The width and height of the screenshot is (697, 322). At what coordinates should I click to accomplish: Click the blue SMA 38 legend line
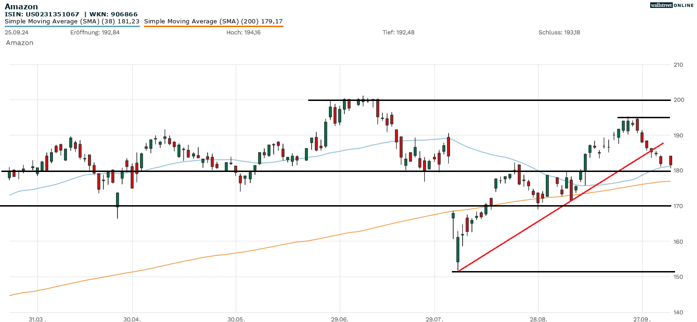[x=72, y=26]
